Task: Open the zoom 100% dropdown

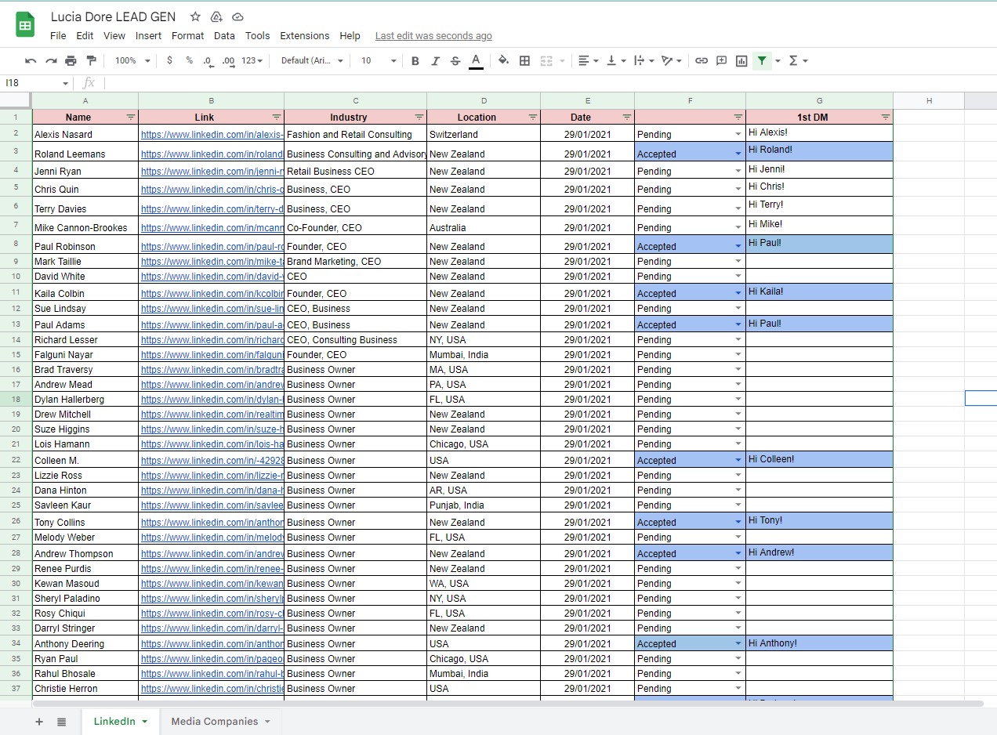Action: coord(132,61)
